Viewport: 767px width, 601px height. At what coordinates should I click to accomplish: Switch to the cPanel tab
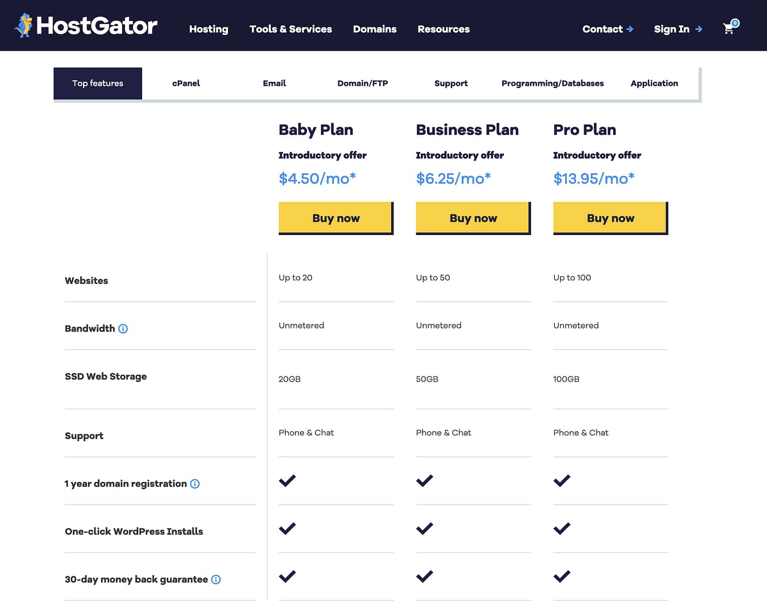(x=186, y=84)
